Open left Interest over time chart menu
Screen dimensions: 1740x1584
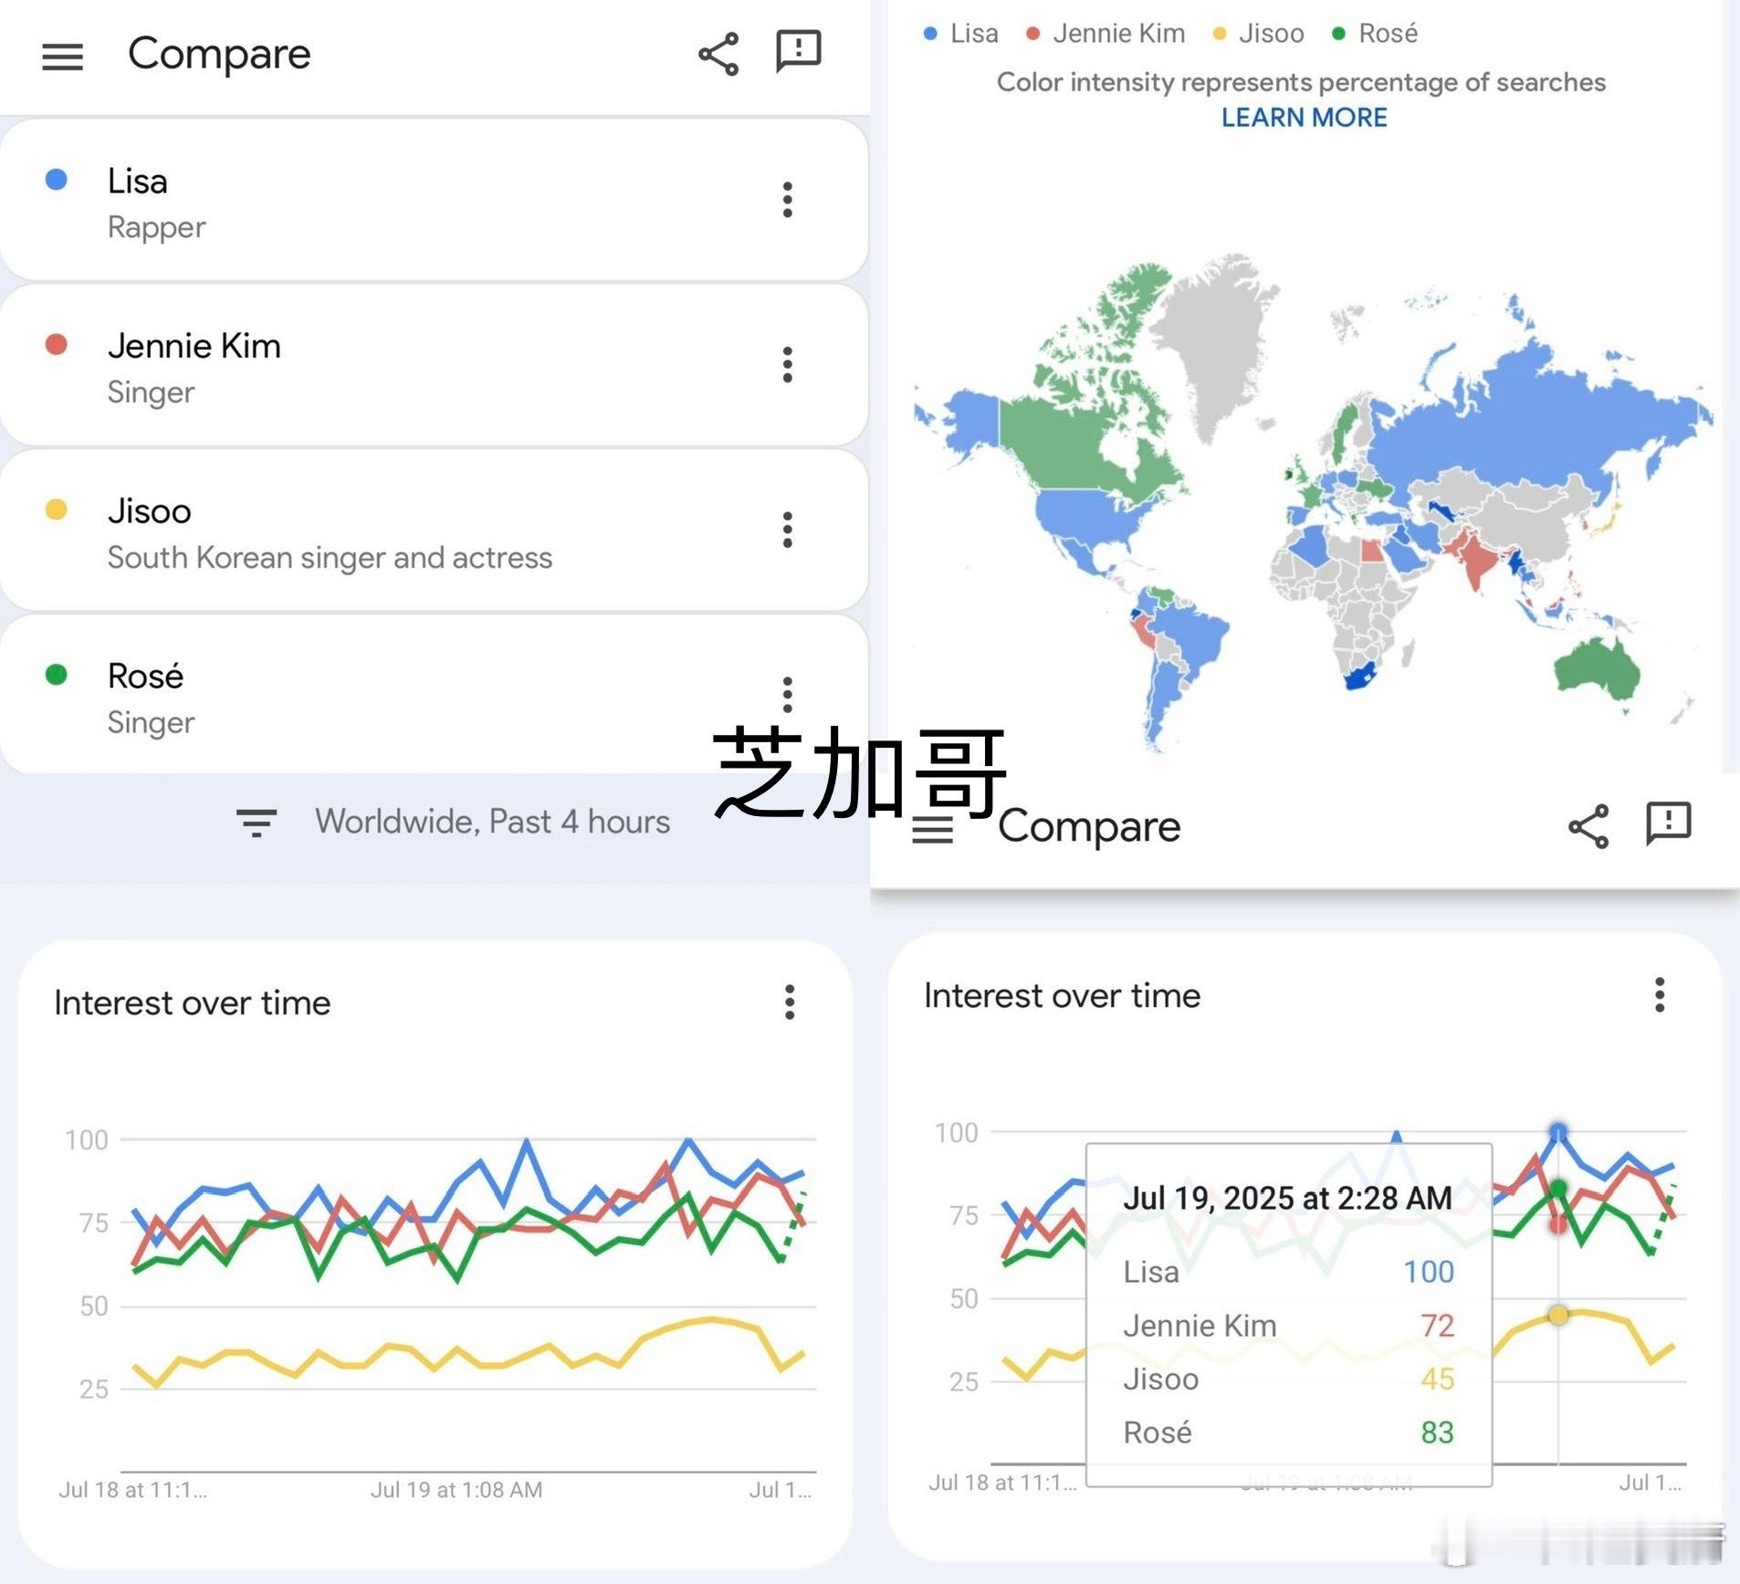(x=790, y=1002)
